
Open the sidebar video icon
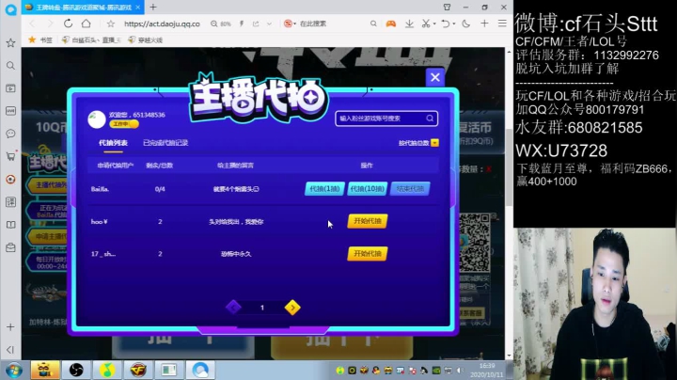coord(10,88)
